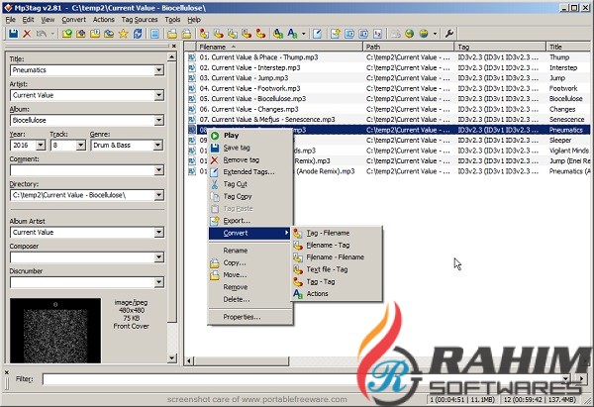The image size is (594, 407).
Task: Sort by the Filename column header
Action: pos(279,47)
